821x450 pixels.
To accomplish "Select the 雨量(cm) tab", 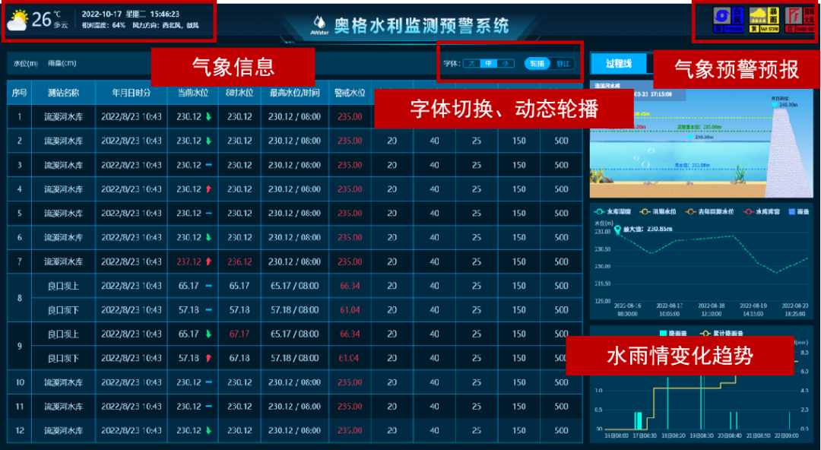I will (x=62, y=63).
